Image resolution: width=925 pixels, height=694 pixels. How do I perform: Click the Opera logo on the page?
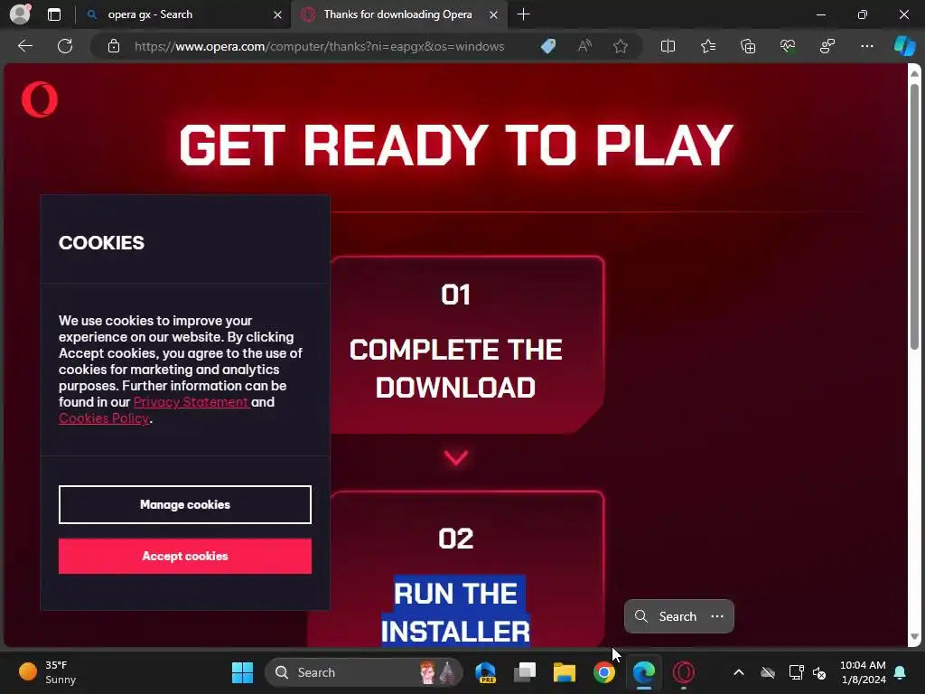tap(40, 99)
